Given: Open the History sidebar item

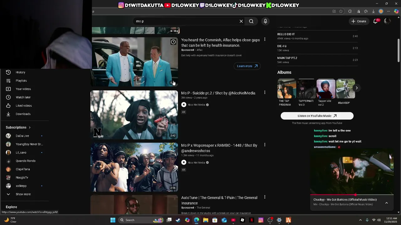Looking at the screenshot, I should click(20, 72).
